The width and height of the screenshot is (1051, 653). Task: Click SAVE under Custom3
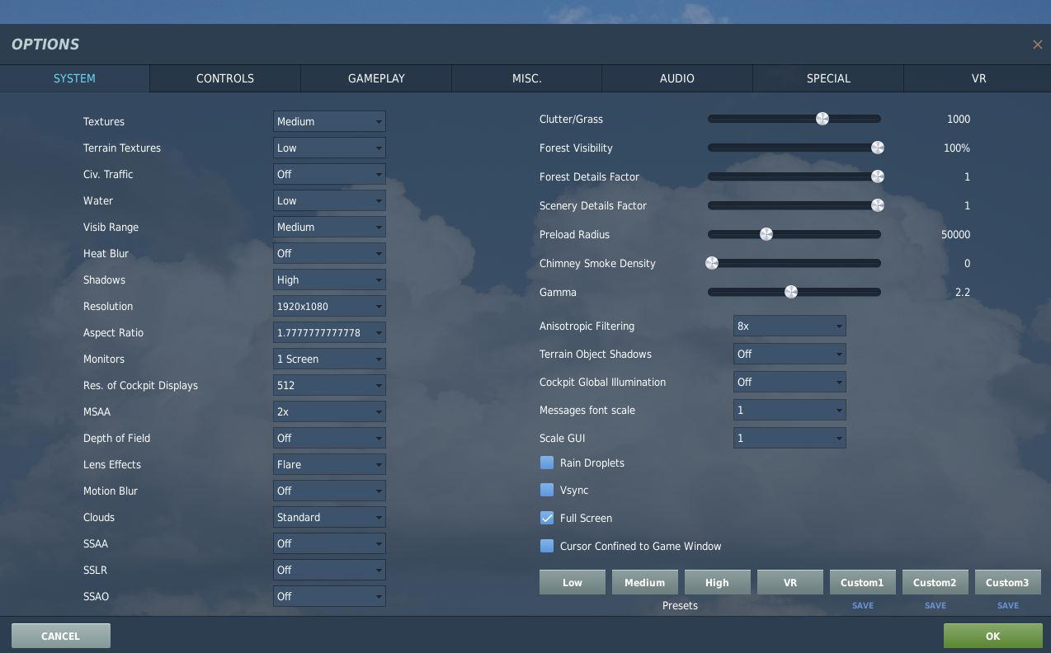coord(1008,605)
